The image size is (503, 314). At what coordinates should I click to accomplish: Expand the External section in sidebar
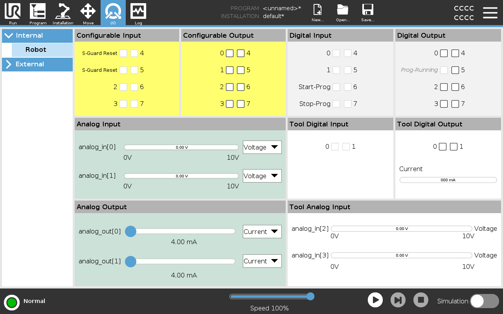[x=37, y=64]
